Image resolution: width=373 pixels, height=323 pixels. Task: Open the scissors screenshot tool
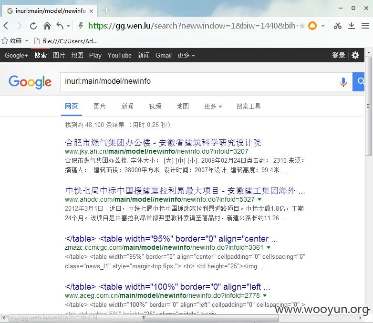click(337, 26)
